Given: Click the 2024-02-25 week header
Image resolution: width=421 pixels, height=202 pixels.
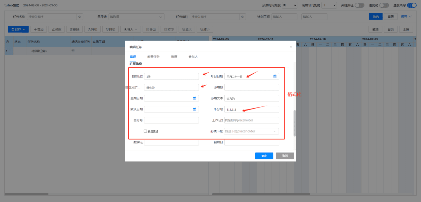Looking at the screenshot, I should click(370, 39).
